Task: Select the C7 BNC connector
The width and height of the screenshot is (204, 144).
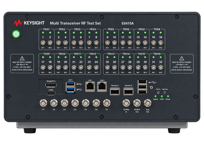Action: coord(107,103)
